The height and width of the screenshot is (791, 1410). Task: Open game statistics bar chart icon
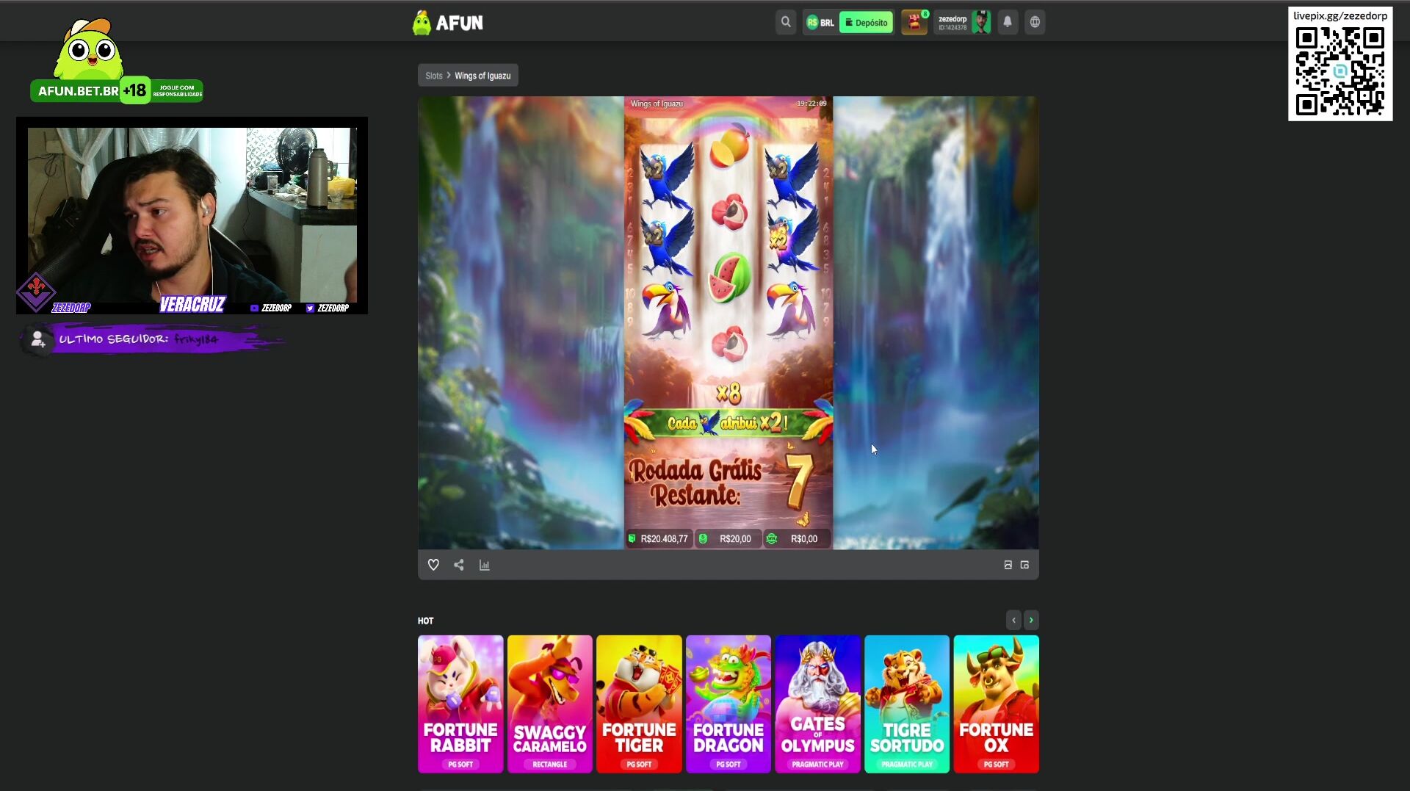485,565
